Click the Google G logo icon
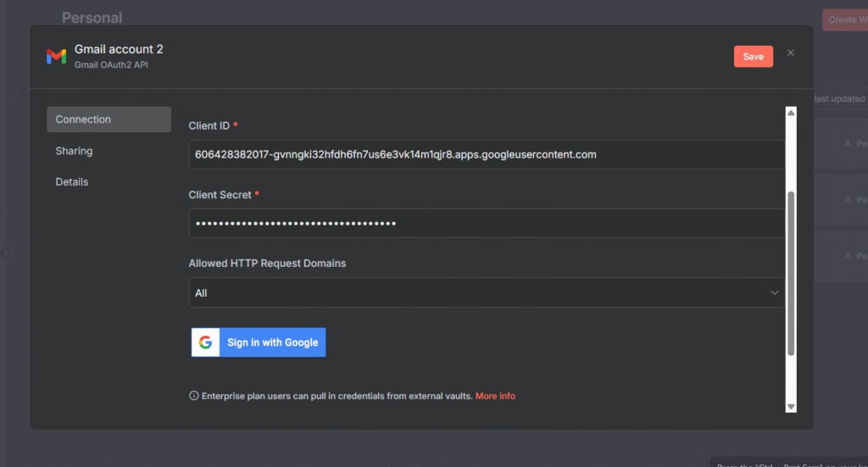The width and height of the screenshot is (868, 467). coord(205,342)
